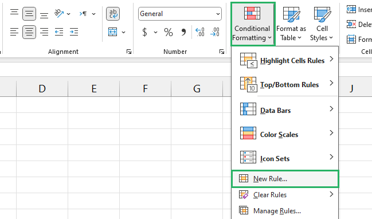Open the Color Scales submenu

285,134
